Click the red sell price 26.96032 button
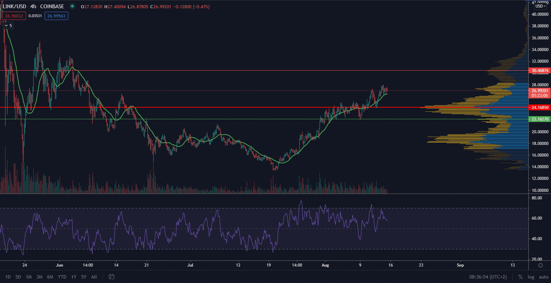 14,16
